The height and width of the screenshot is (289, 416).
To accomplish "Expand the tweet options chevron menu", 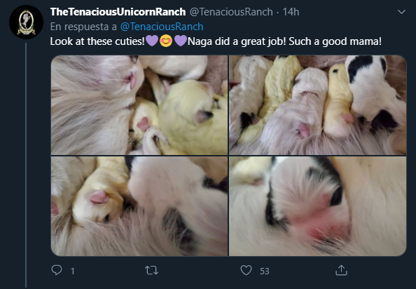I will tap(401, 12).
